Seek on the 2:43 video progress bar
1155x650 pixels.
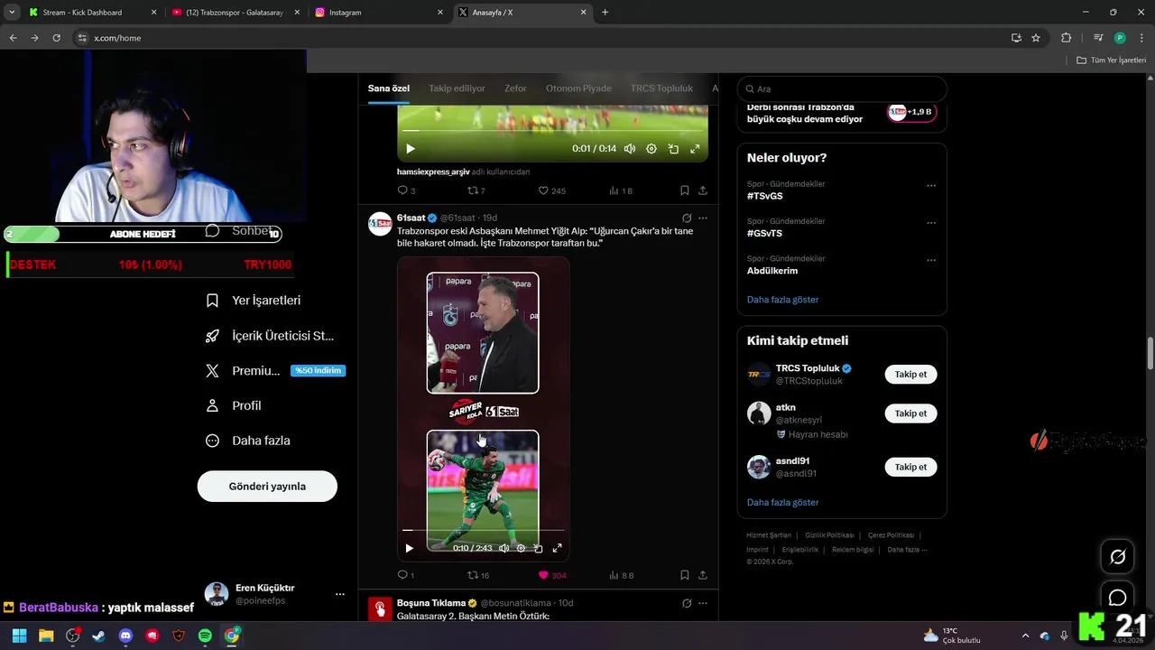[x=483, y=530]
